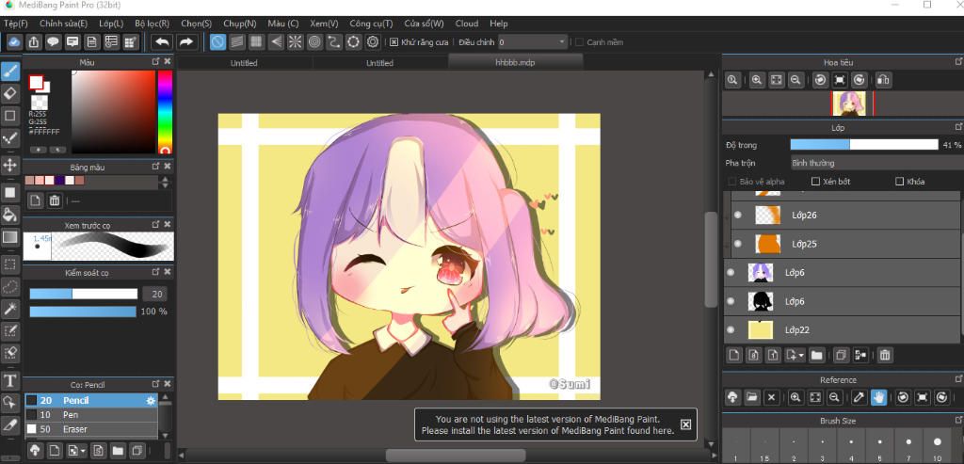Flip the view in the Navigator panel

coord(883,80)
